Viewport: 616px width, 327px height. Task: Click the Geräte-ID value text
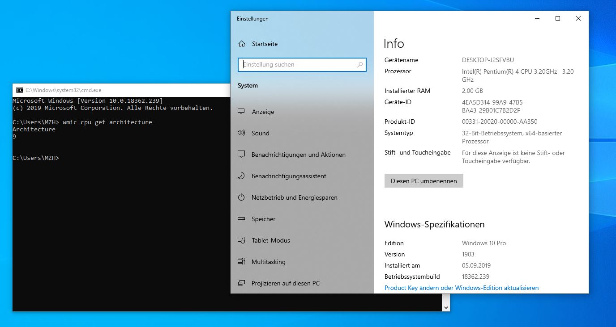click(x=494, y=106)
